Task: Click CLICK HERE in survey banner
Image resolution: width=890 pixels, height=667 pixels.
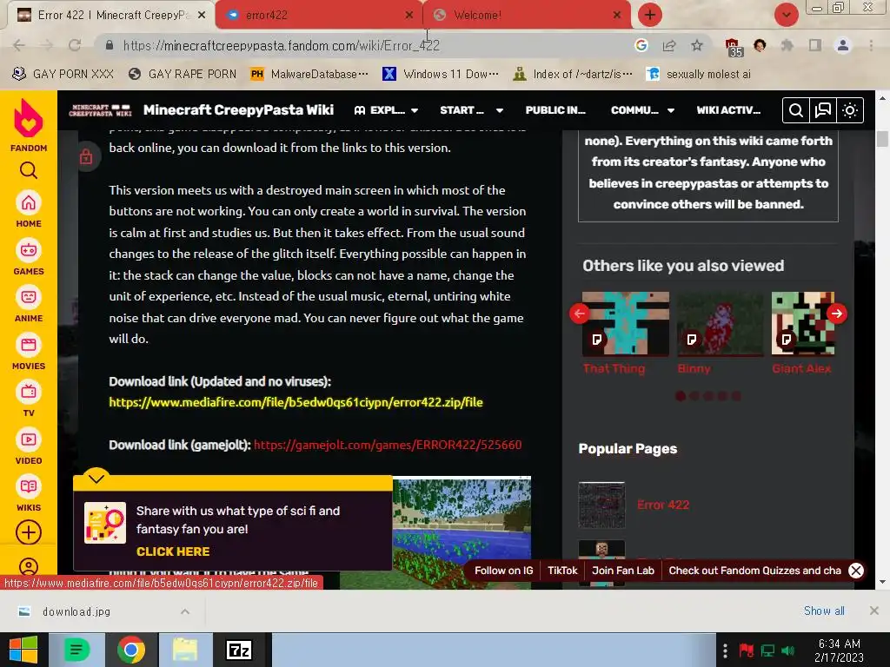Action: point(173,551)
